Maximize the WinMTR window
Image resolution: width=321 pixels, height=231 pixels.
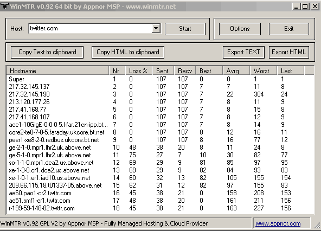pos(305,7)
